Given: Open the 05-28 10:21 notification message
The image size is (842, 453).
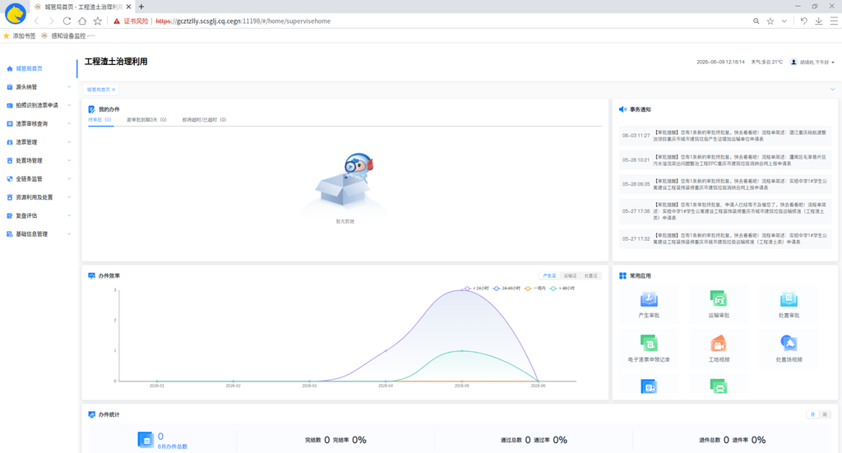Looking at the screenshot, I should (x=724, y=160).
